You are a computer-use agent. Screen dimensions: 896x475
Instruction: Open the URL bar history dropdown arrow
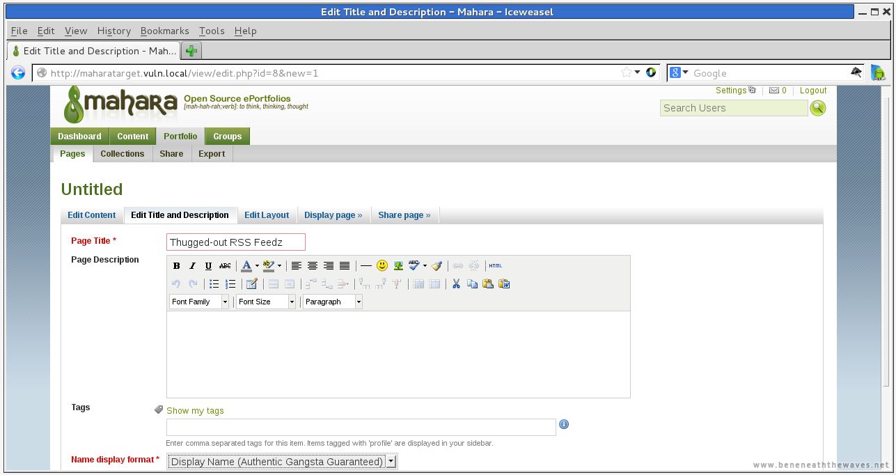pos(637,72)
